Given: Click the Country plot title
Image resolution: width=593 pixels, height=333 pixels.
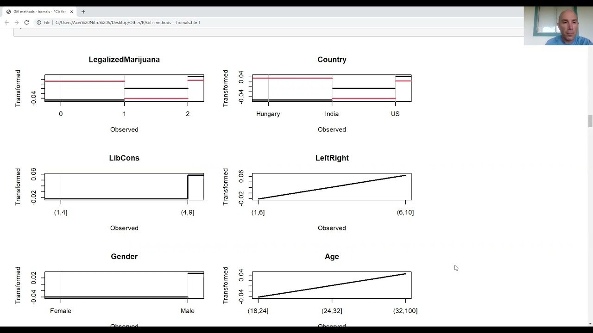Looking at the screenshot, I should coord(332,60).
